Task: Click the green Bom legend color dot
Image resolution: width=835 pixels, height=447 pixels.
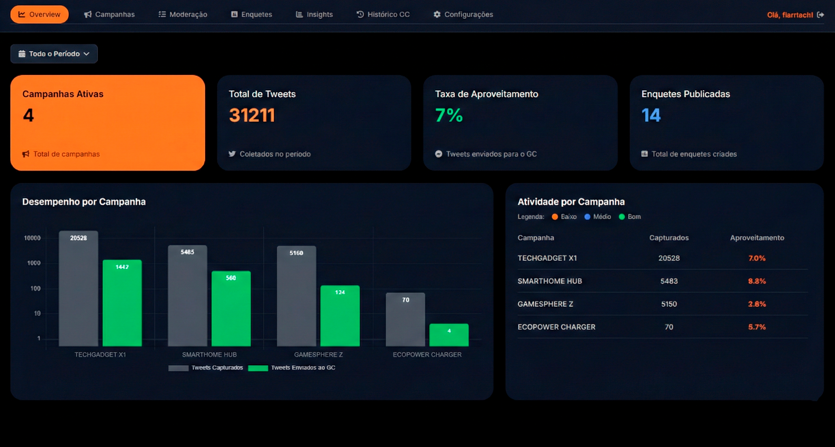Action: point(621,217)
